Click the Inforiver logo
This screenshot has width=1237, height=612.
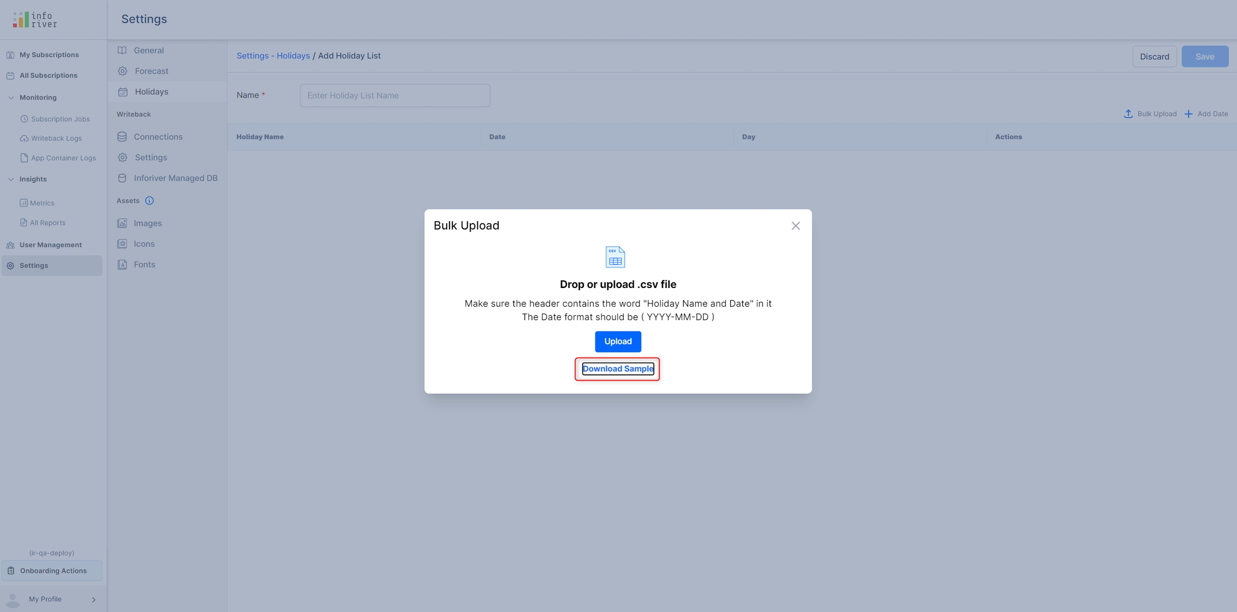35,20
